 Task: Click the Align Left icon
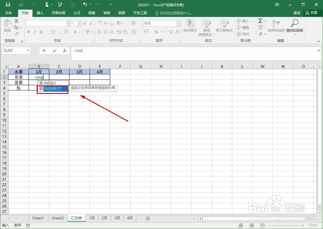[99, 32]
